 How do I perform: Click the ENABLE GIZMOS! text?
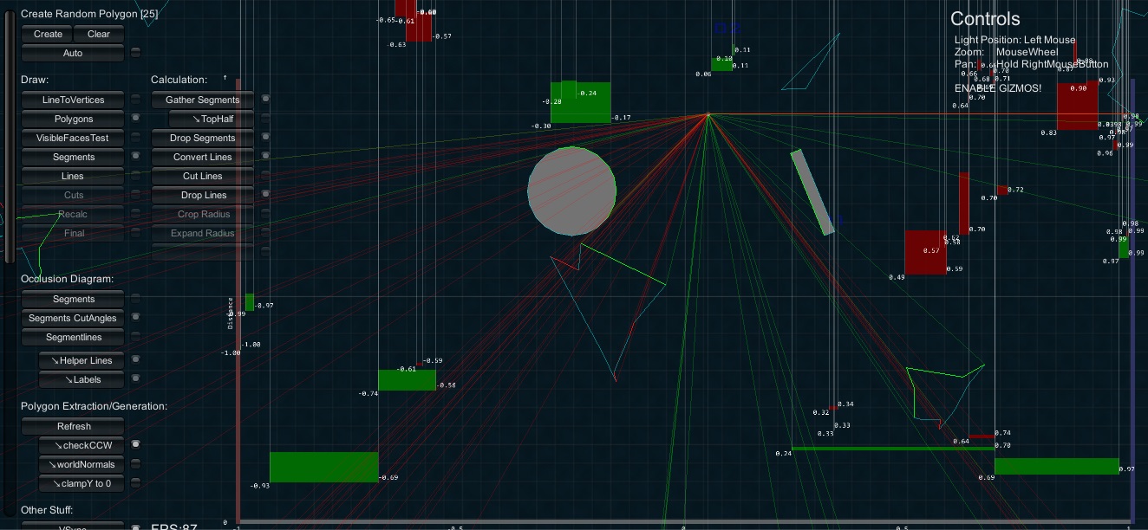[998, 88]
